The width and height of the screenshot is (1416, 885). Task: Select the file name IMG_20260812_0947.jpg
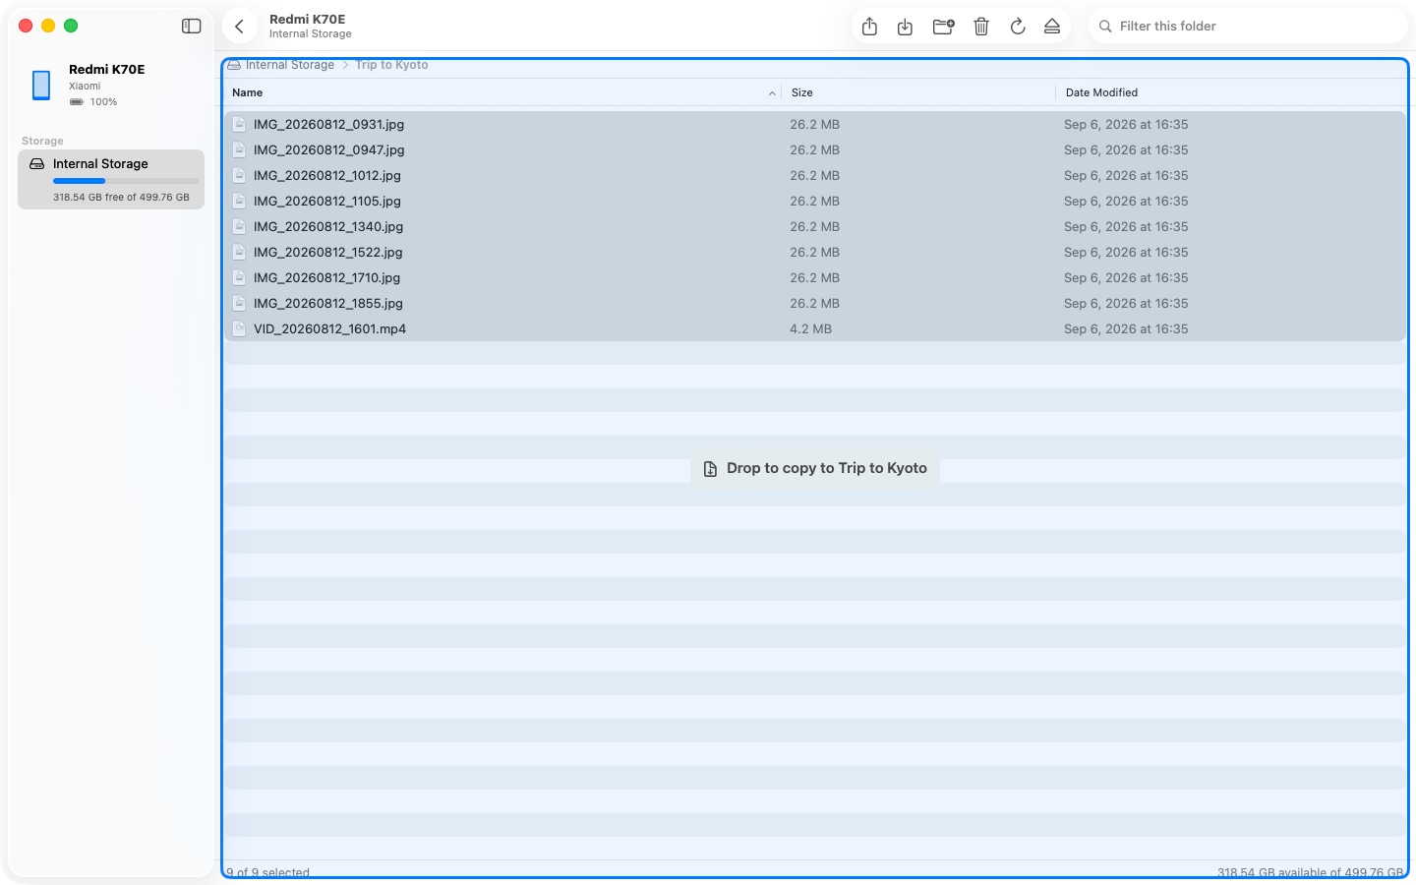[x=328, y=150]
